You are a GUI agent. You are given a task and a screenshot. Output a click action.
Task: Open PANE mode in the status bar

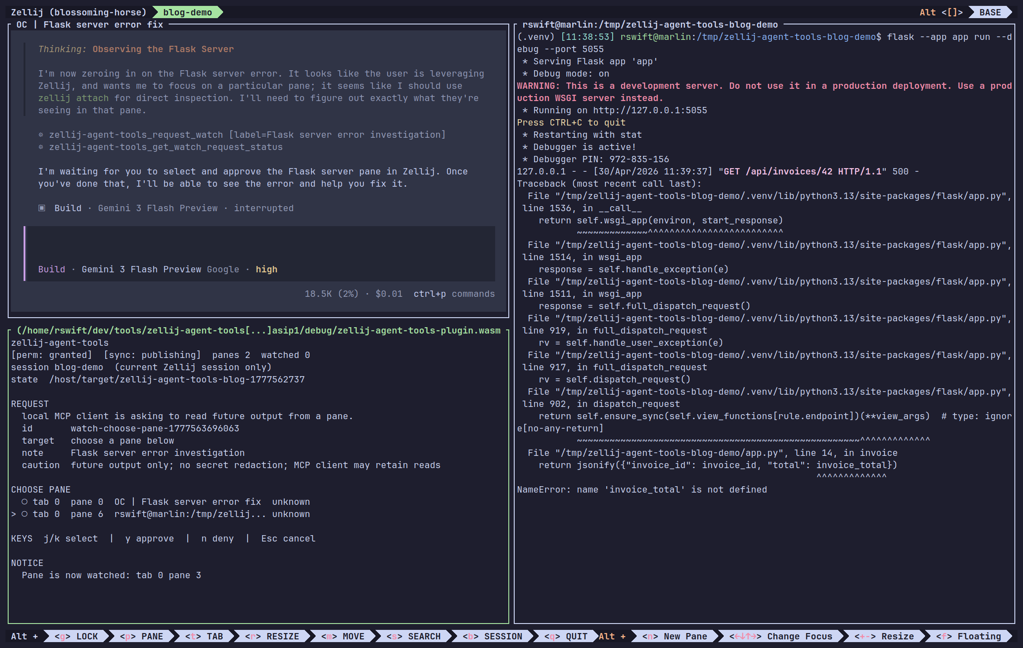click(x=141, y=636)
